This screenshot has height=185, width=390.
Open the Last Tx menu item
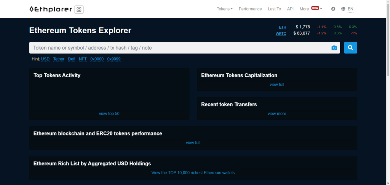(274, 9)
